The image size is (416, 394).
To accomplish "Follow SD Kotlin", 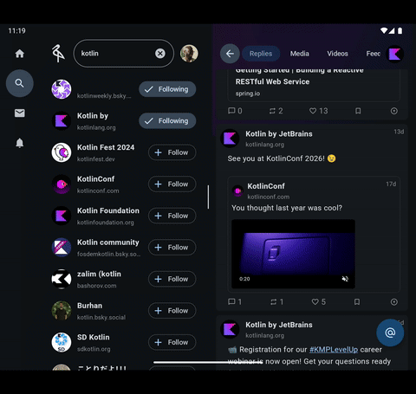I will click(x=172, y=342).
